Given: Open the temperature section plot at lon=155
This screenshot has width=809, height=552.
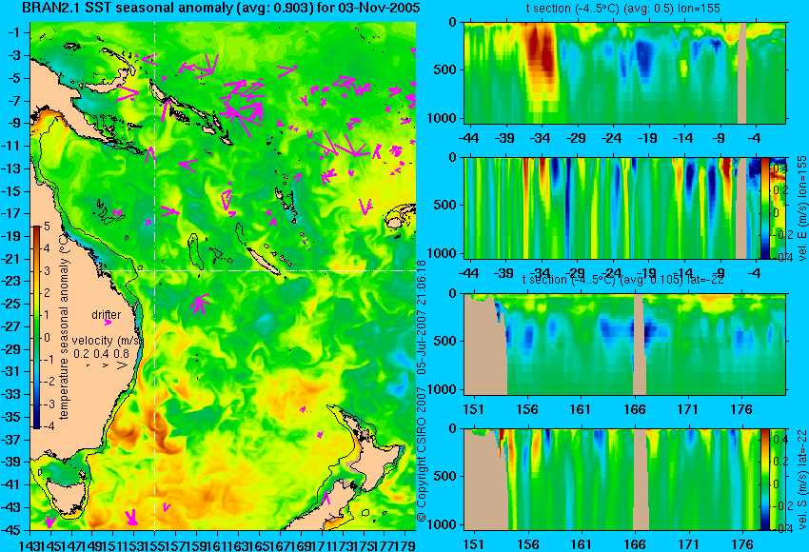Looking at the screenshot, I should point(625,72).
